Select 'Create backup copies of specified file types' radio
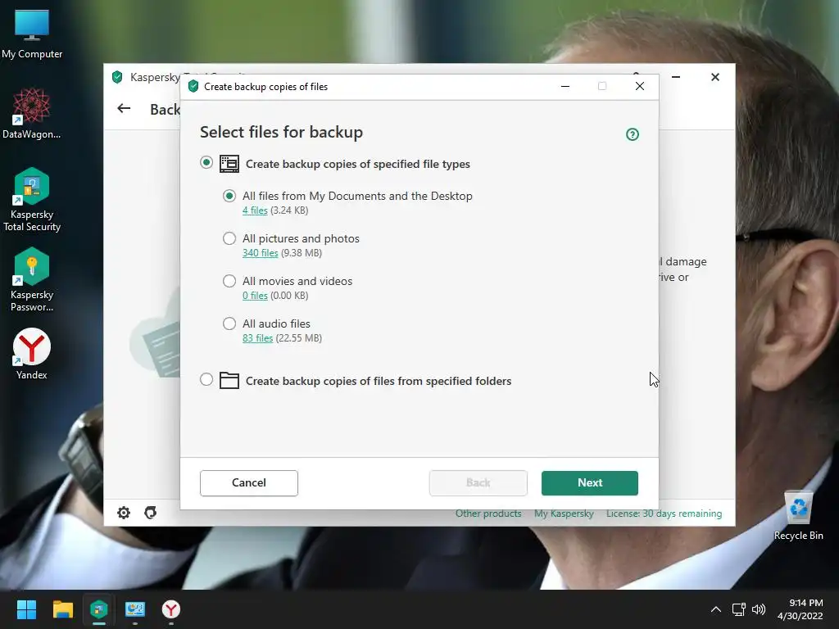 coord(206,163)
